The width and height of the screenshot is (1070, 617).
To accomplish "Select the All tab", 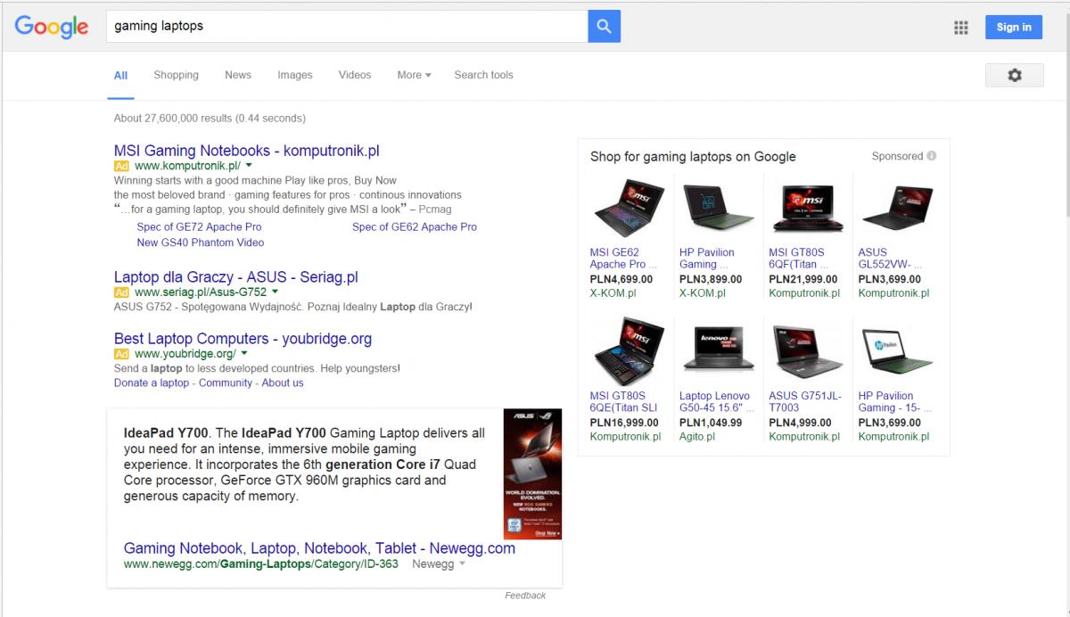I will pos(120,76).
